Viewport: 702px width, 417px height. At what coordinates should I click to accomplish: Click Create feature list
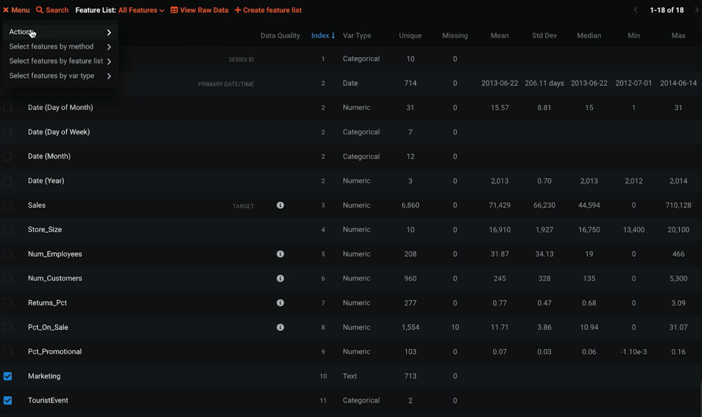pos(268,10)
